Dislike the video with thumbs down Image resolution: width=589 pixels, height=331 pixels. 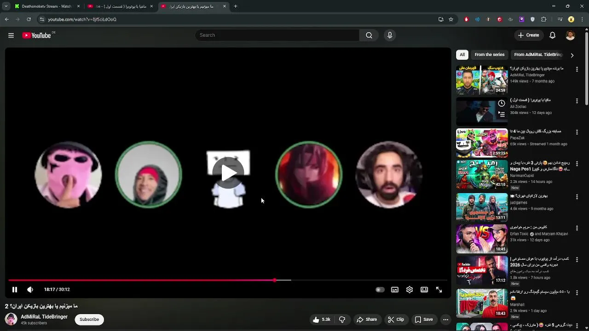342,320
